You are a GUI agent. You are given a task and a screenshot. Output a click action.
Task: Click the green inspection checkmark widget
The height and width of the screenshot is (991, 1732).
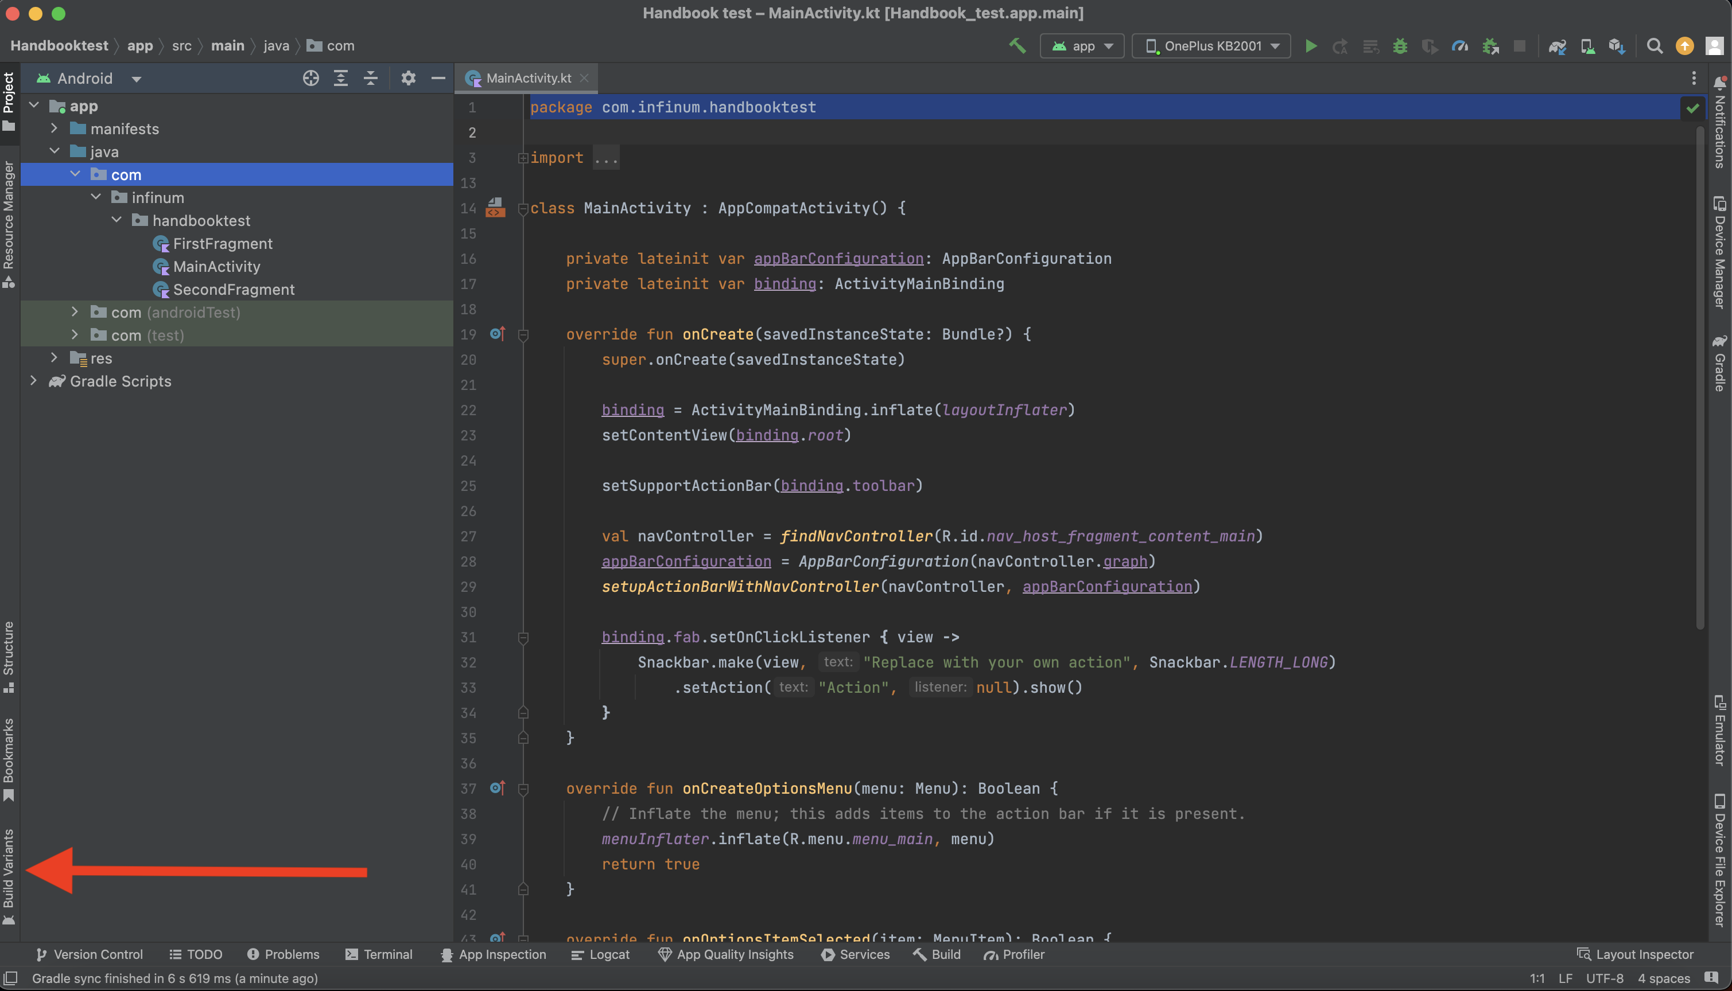(1692, 108)
